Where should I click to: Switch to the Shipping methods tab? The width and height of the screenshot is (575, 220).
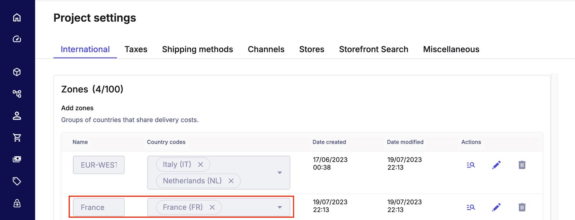pyautogui.click(x=197, y=49)
